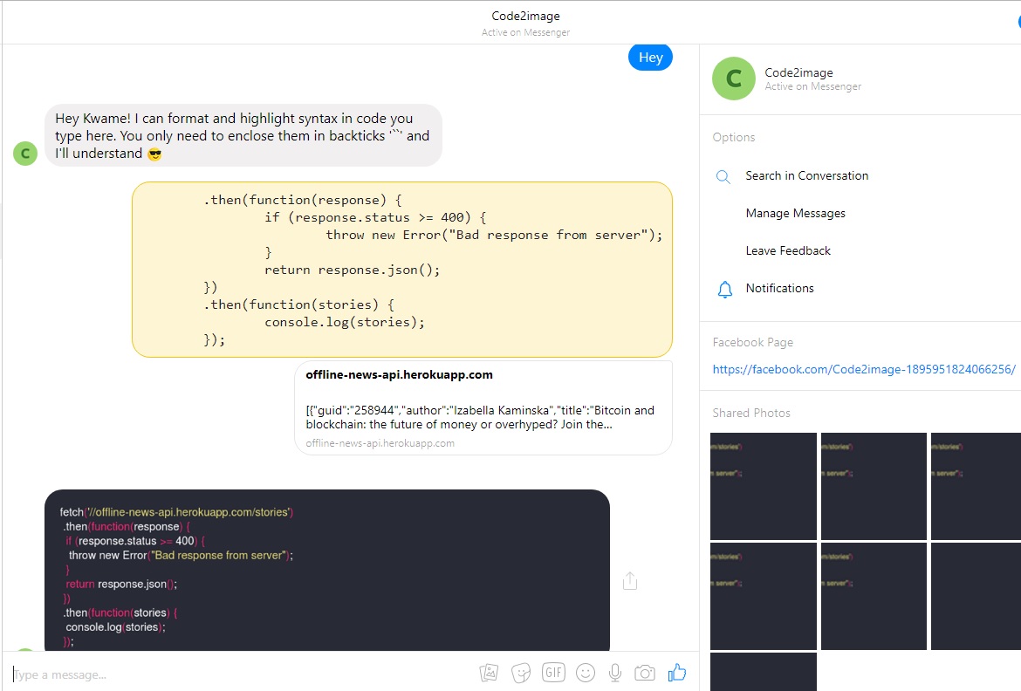The image size is (1021, 691).
Task: Click the small C avatar beside greeting message
Action: (25, 154)
